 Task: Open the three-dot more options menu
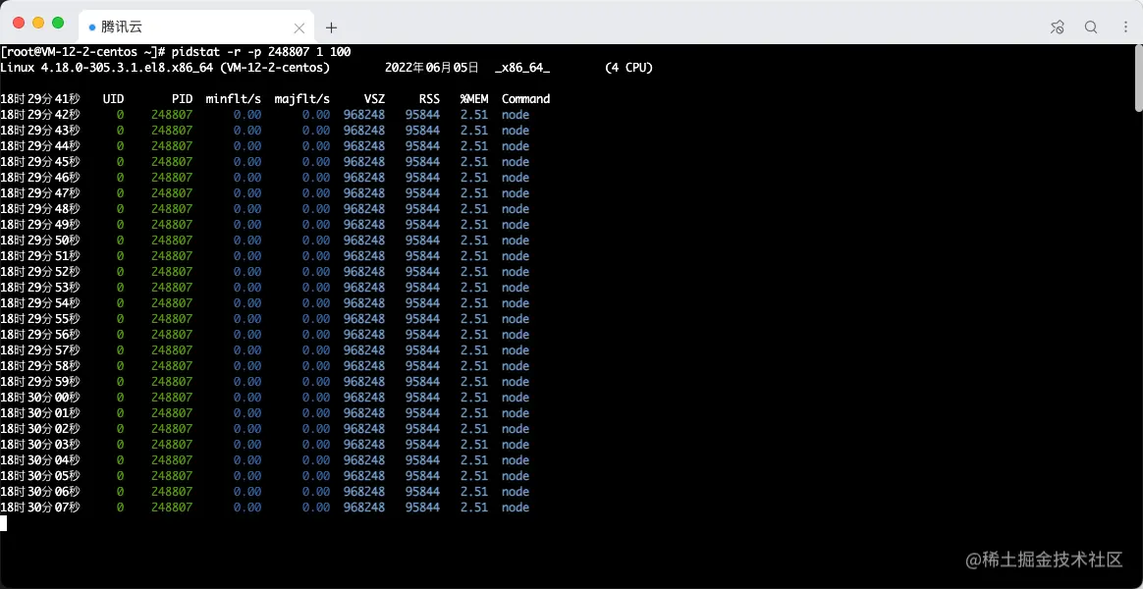coord(1125,27)
